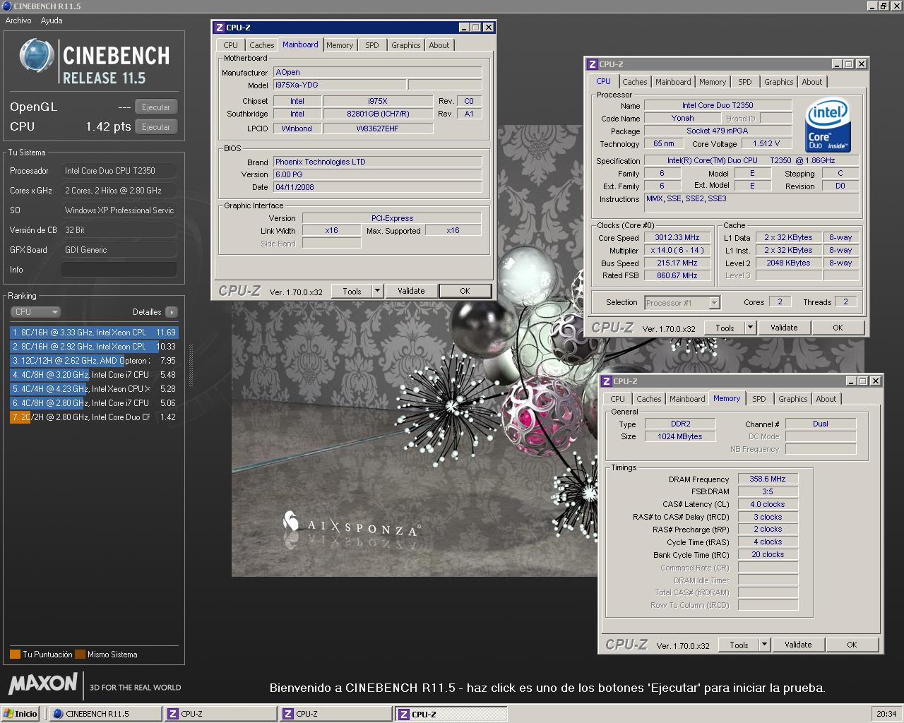Click Validate in the CPU tab window
This screenshot has height=723, width=904.
coord(784,328)
